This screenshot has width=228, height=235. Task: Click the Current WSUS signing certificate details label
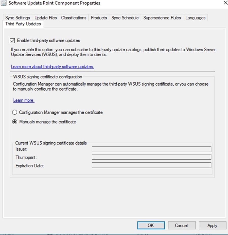click(51, 143)
